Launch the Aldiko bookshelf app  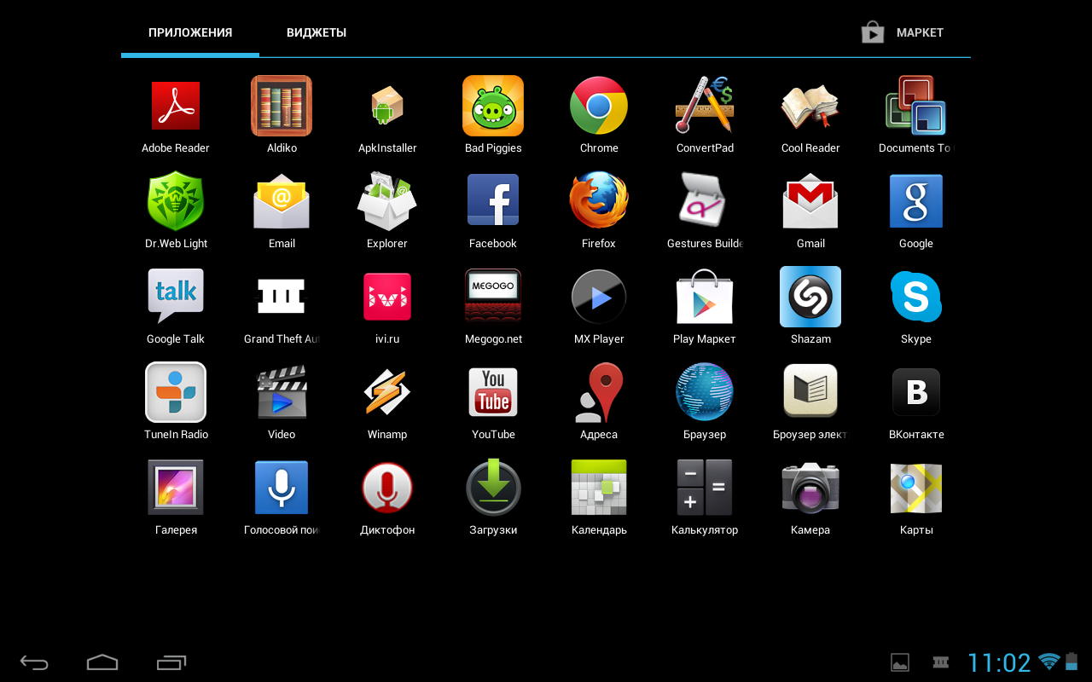[282, 106]
